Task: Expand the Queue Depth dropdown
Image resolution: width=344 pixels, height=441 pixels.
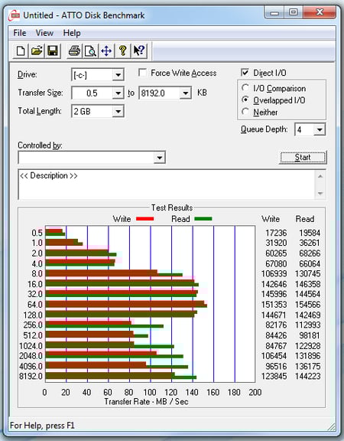Action: click(320, 129)
